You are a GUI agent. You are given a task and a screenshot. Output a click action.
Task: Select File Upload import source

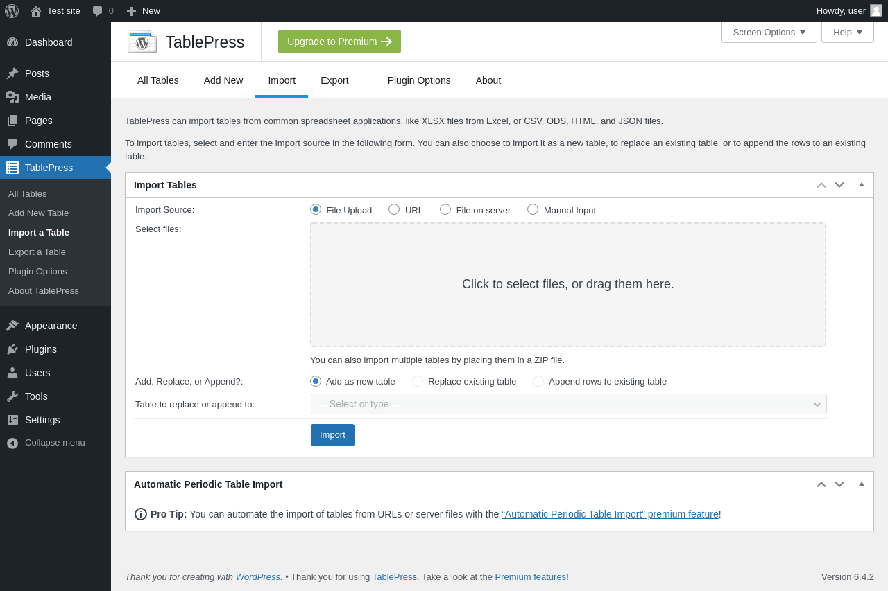coord(316,209)
